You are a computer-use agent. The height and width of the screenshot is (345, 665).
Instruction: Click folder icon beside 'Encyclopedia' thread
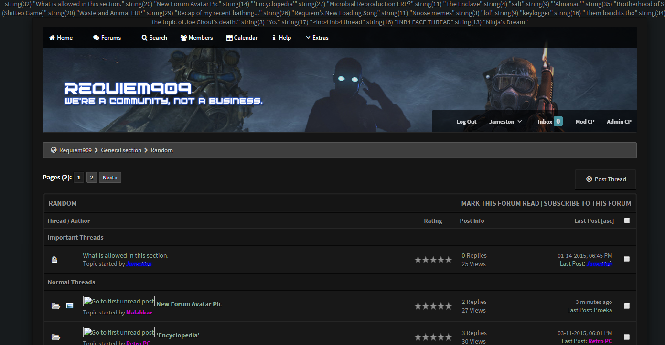[56, 337]
